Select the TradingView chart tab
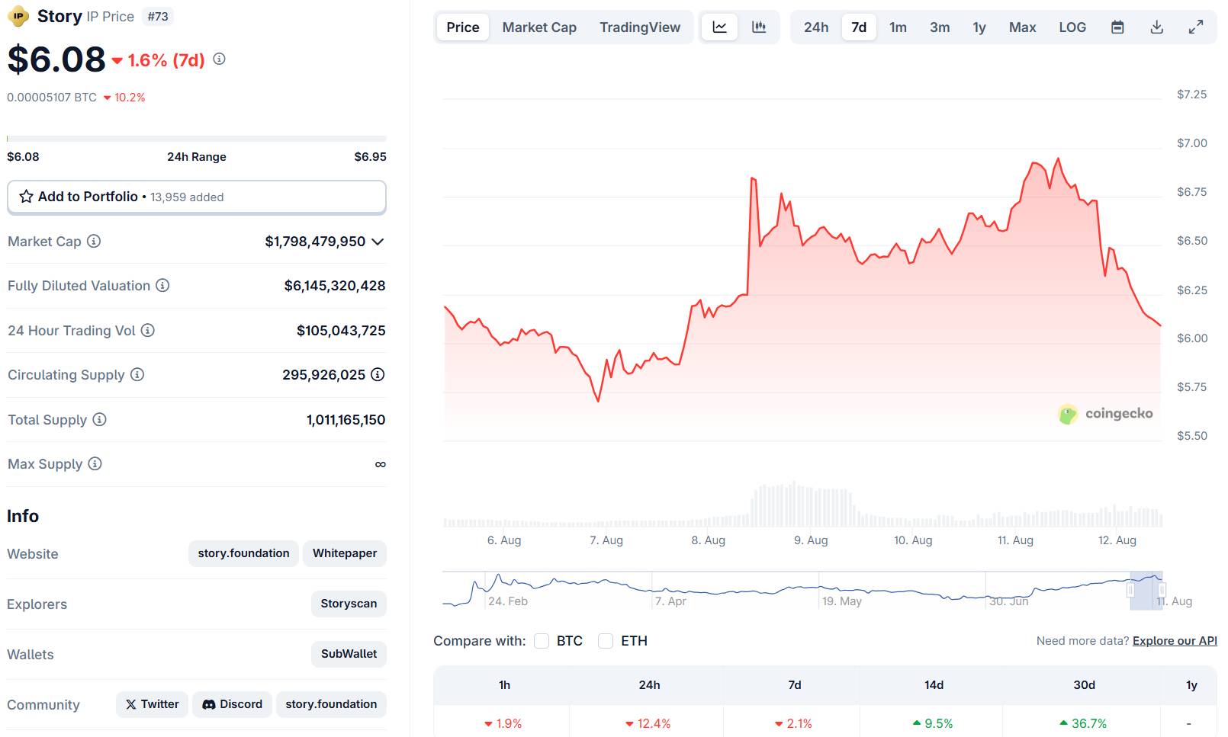Image resolution: width=1228 pixels, height=737 pixels. coord(640,27)
